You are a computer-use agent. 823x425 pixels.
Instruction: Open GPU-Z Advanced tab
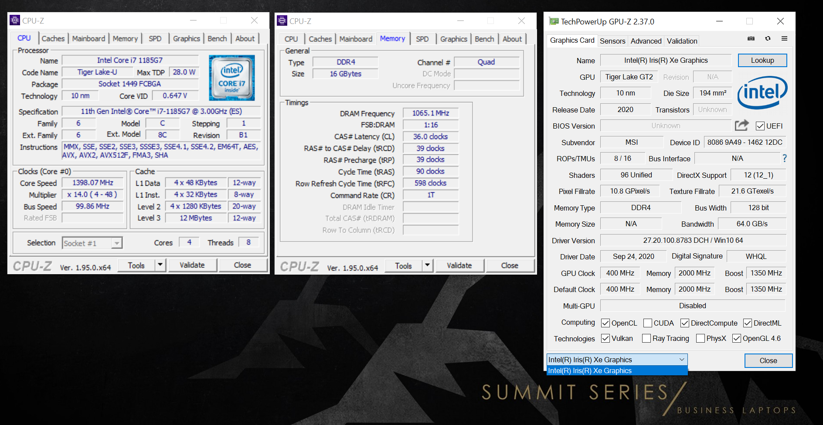tap(646, 41)
